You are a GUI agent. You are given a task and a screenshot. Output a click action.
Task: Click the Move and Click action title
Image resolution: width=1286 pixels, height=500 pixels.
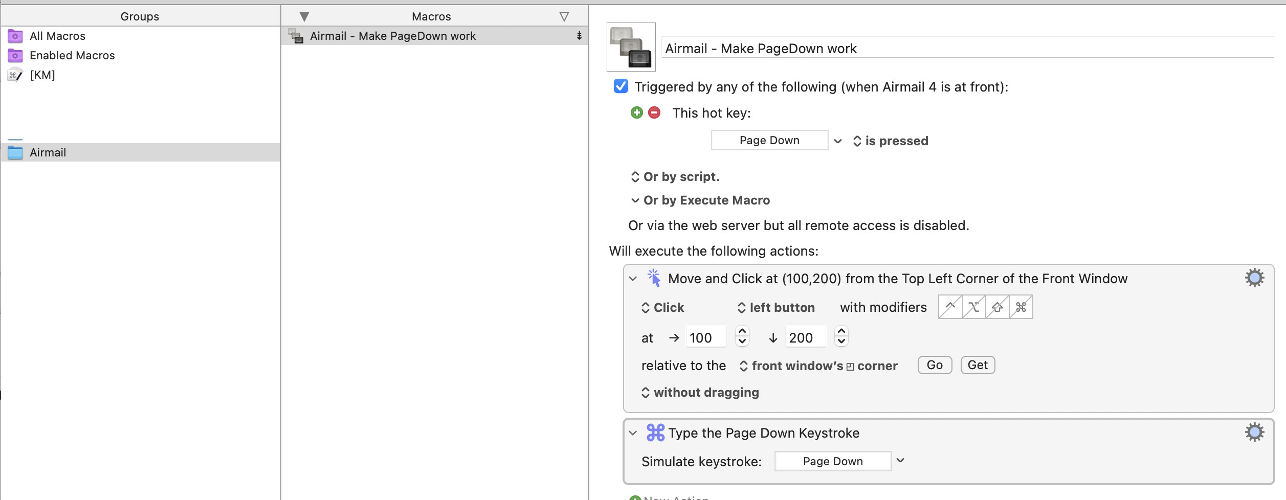click(x=898, y=279)
